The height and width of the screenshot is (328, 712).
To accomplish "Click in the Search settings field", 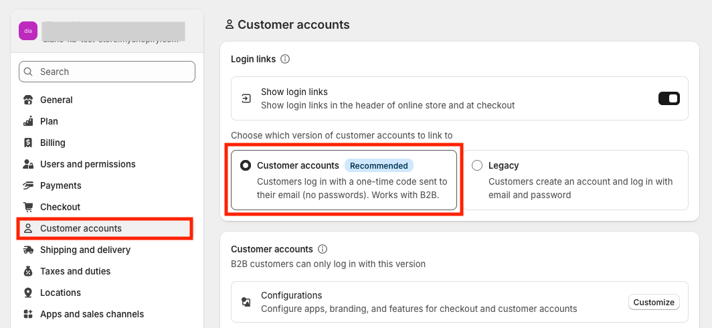I will pos(107,72).
